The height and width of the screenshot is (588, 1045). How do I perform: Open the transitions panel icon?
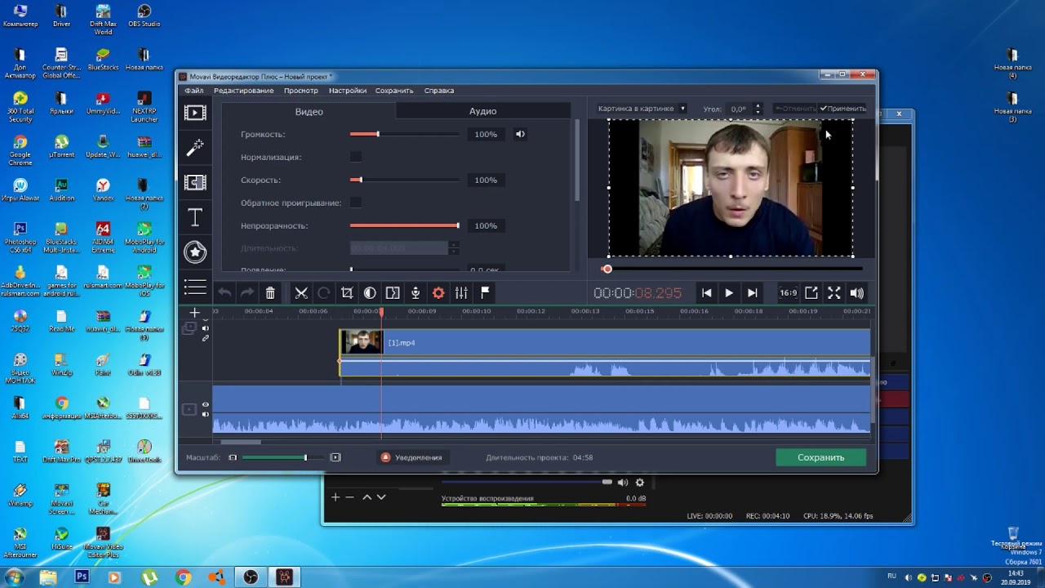(195, 182)
